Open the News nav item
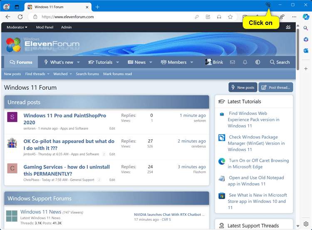This screenshot has width=312, height=230. 136,62
